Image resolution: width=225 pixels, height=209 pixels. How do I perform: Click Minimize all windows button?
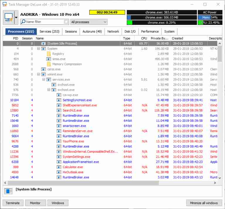[x=204, y=203]
